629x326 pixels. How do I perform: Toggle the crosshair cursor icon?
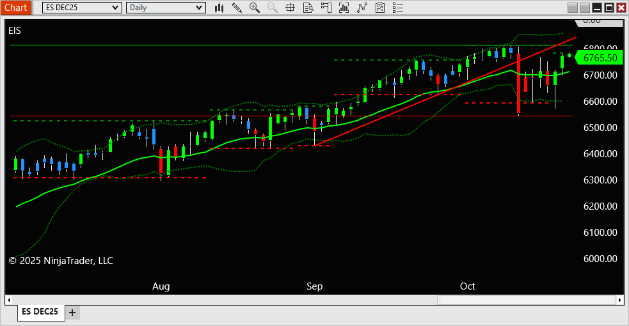tap(290, 8)
